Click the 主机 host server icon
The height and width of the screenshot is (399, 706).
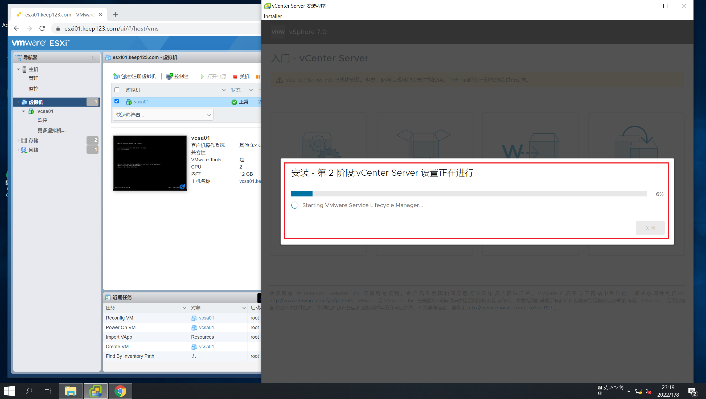tap(24, 69)
